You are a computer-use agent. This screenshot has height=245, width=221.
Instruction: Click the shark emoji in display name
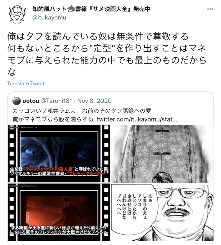pyautogui.click(x=71, y=9)
